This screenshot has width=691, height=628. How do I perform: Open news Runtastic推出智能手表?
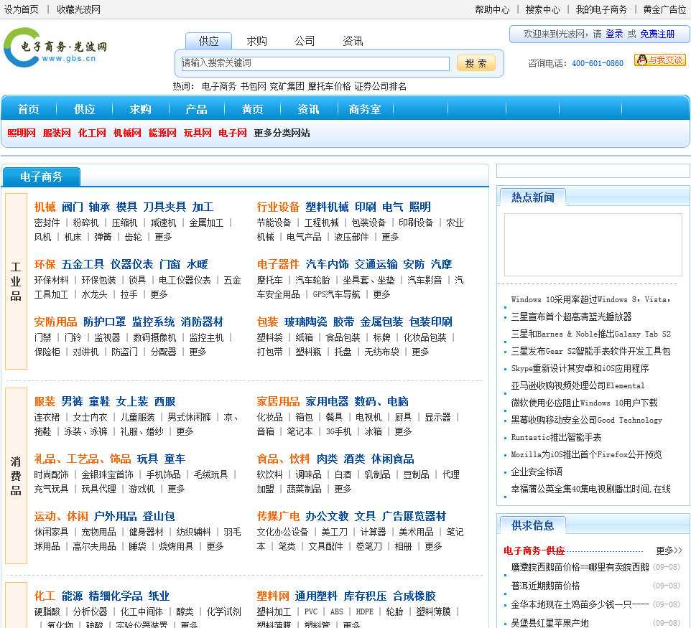click(556, 437)
